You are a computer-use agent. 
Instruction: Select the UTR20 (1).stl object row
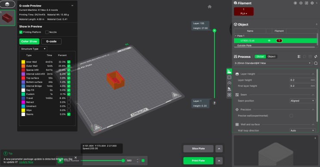click(275, 41)
